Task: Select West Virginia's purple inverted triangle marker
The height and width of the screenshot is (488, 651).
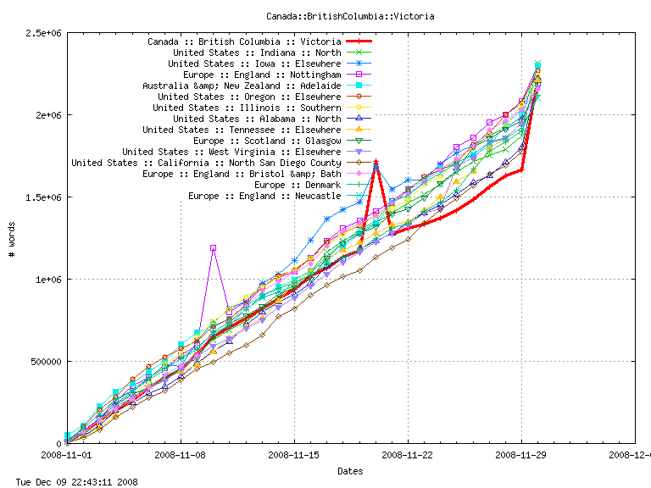Action: (359, 152)
